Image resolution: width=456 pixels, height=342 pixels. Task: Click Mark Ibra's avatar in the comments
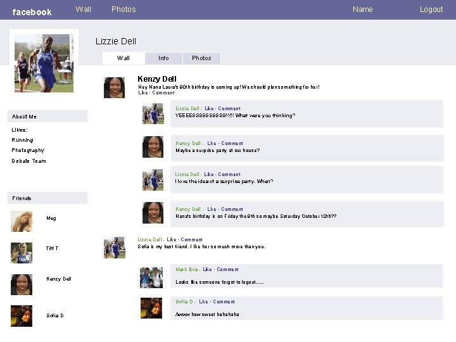coord(151,278)
